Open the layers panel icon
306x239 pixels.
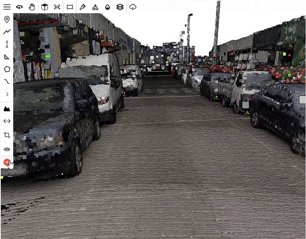[120, 7]
